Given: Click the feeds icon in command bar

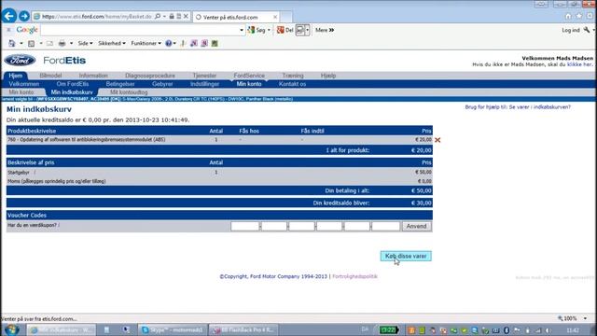Looking at the screenshot, I should [x=31, y=44].
